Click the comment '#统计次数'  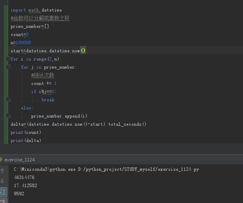[x=43, y=76]
